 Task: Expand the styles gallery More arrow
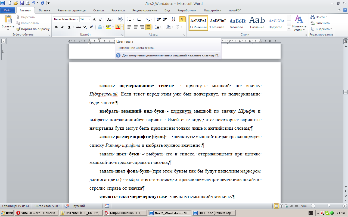click(x=289, y=28)
